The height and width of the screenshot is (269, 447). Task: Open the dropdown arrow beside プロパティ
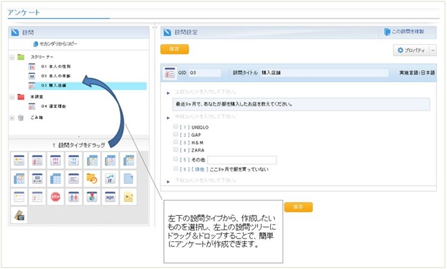(x=432, y=50)
